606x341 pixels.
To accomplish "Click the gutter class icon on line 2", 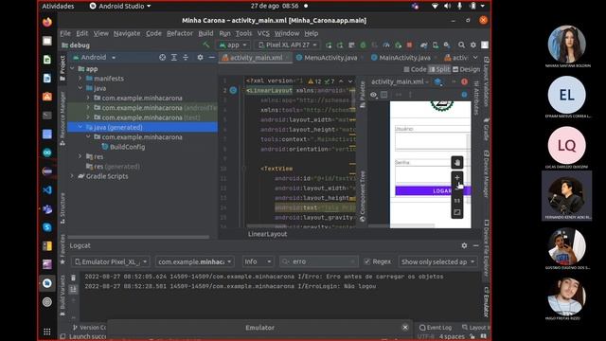I will (233, 91).
